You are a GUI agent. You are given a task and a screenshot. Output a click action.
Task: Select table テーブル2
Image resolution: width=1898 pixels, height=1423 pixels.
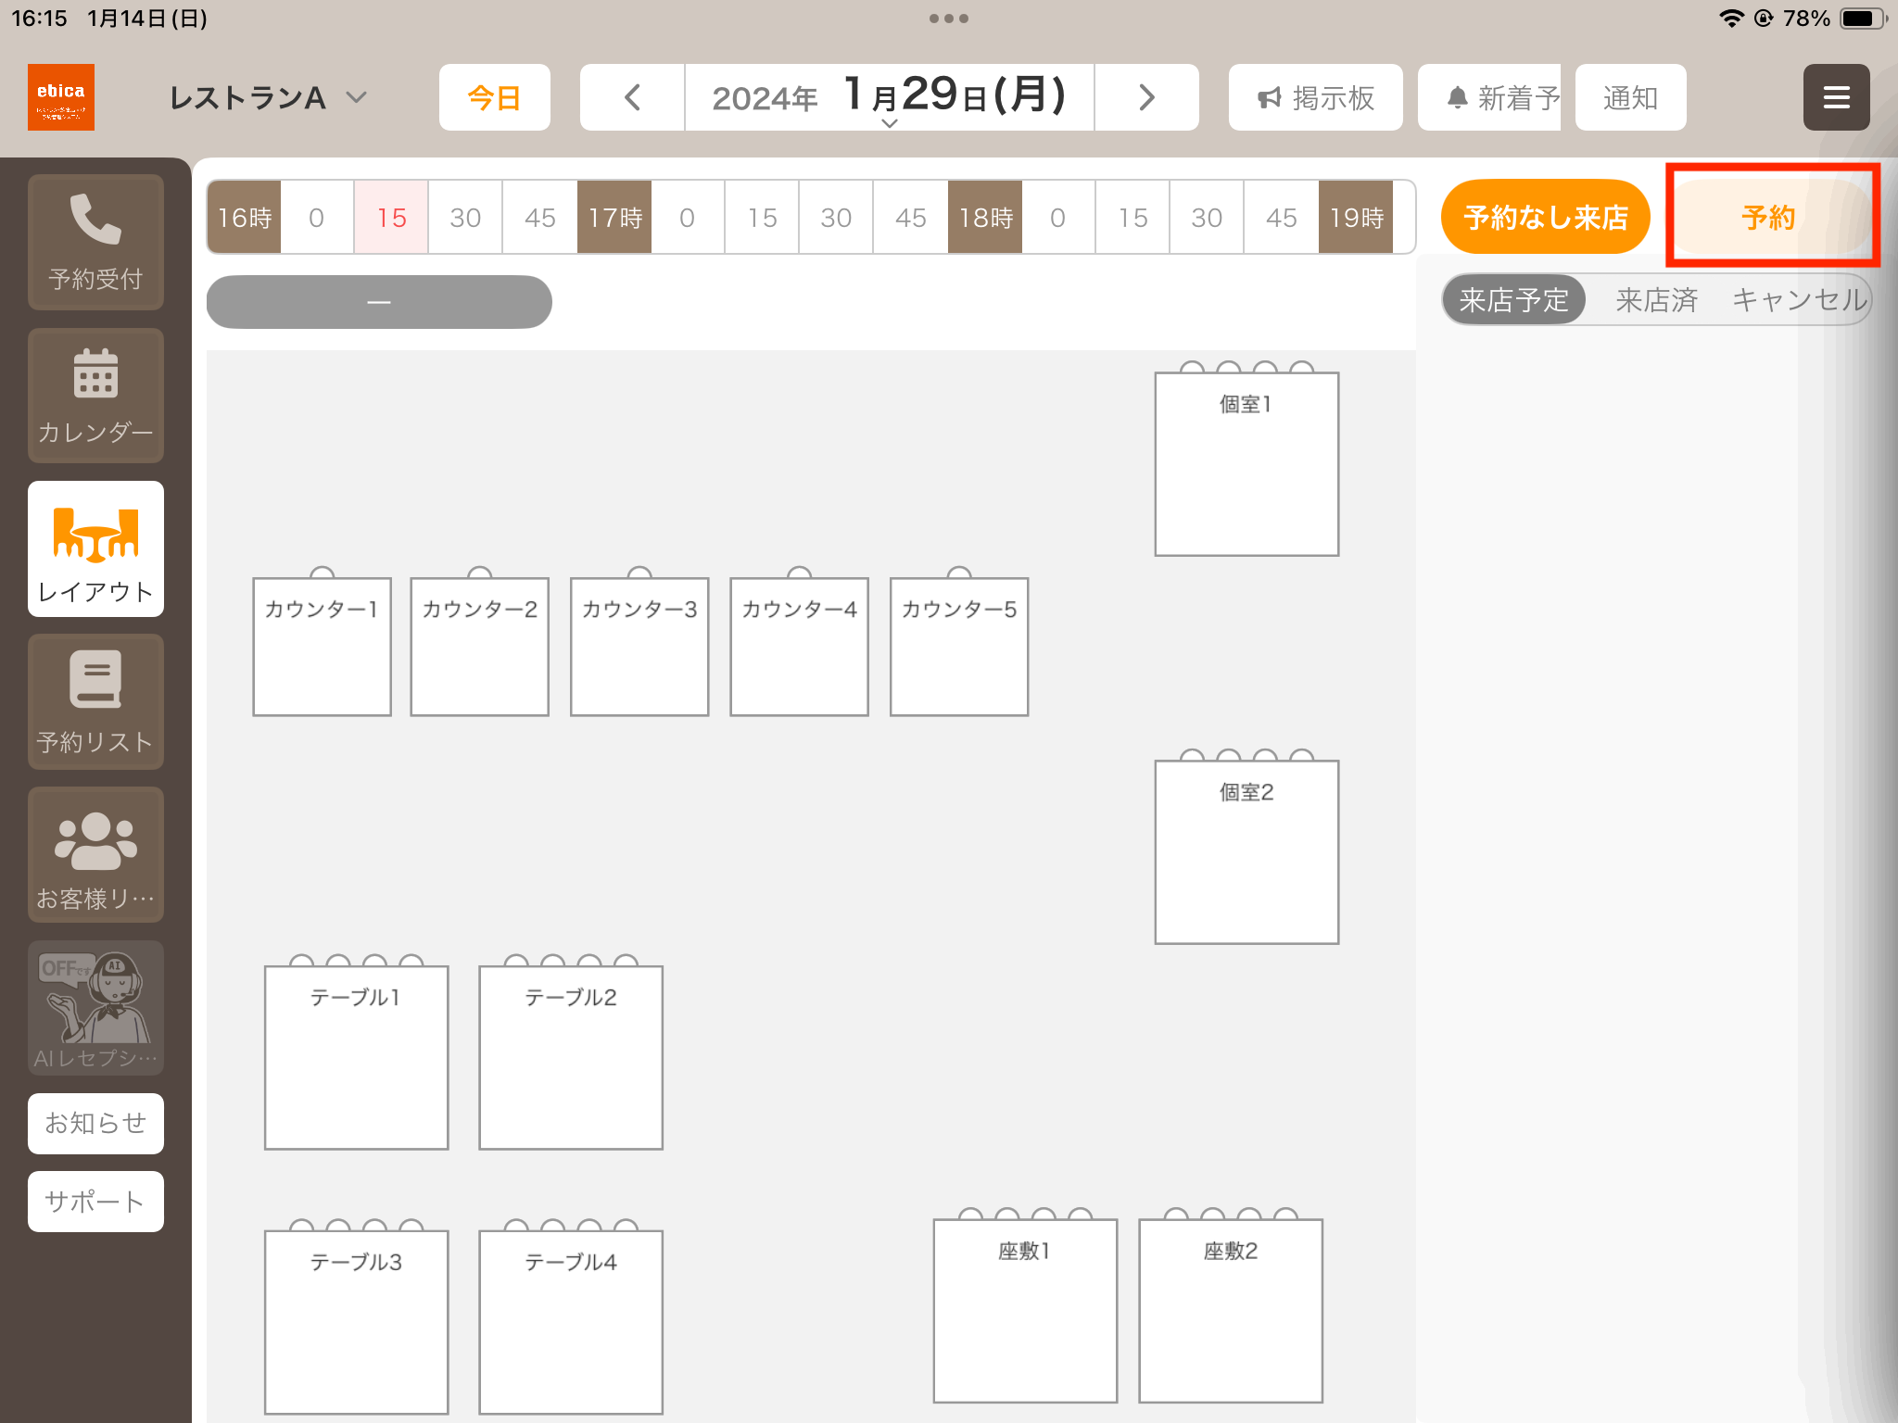pos(571,1057)
